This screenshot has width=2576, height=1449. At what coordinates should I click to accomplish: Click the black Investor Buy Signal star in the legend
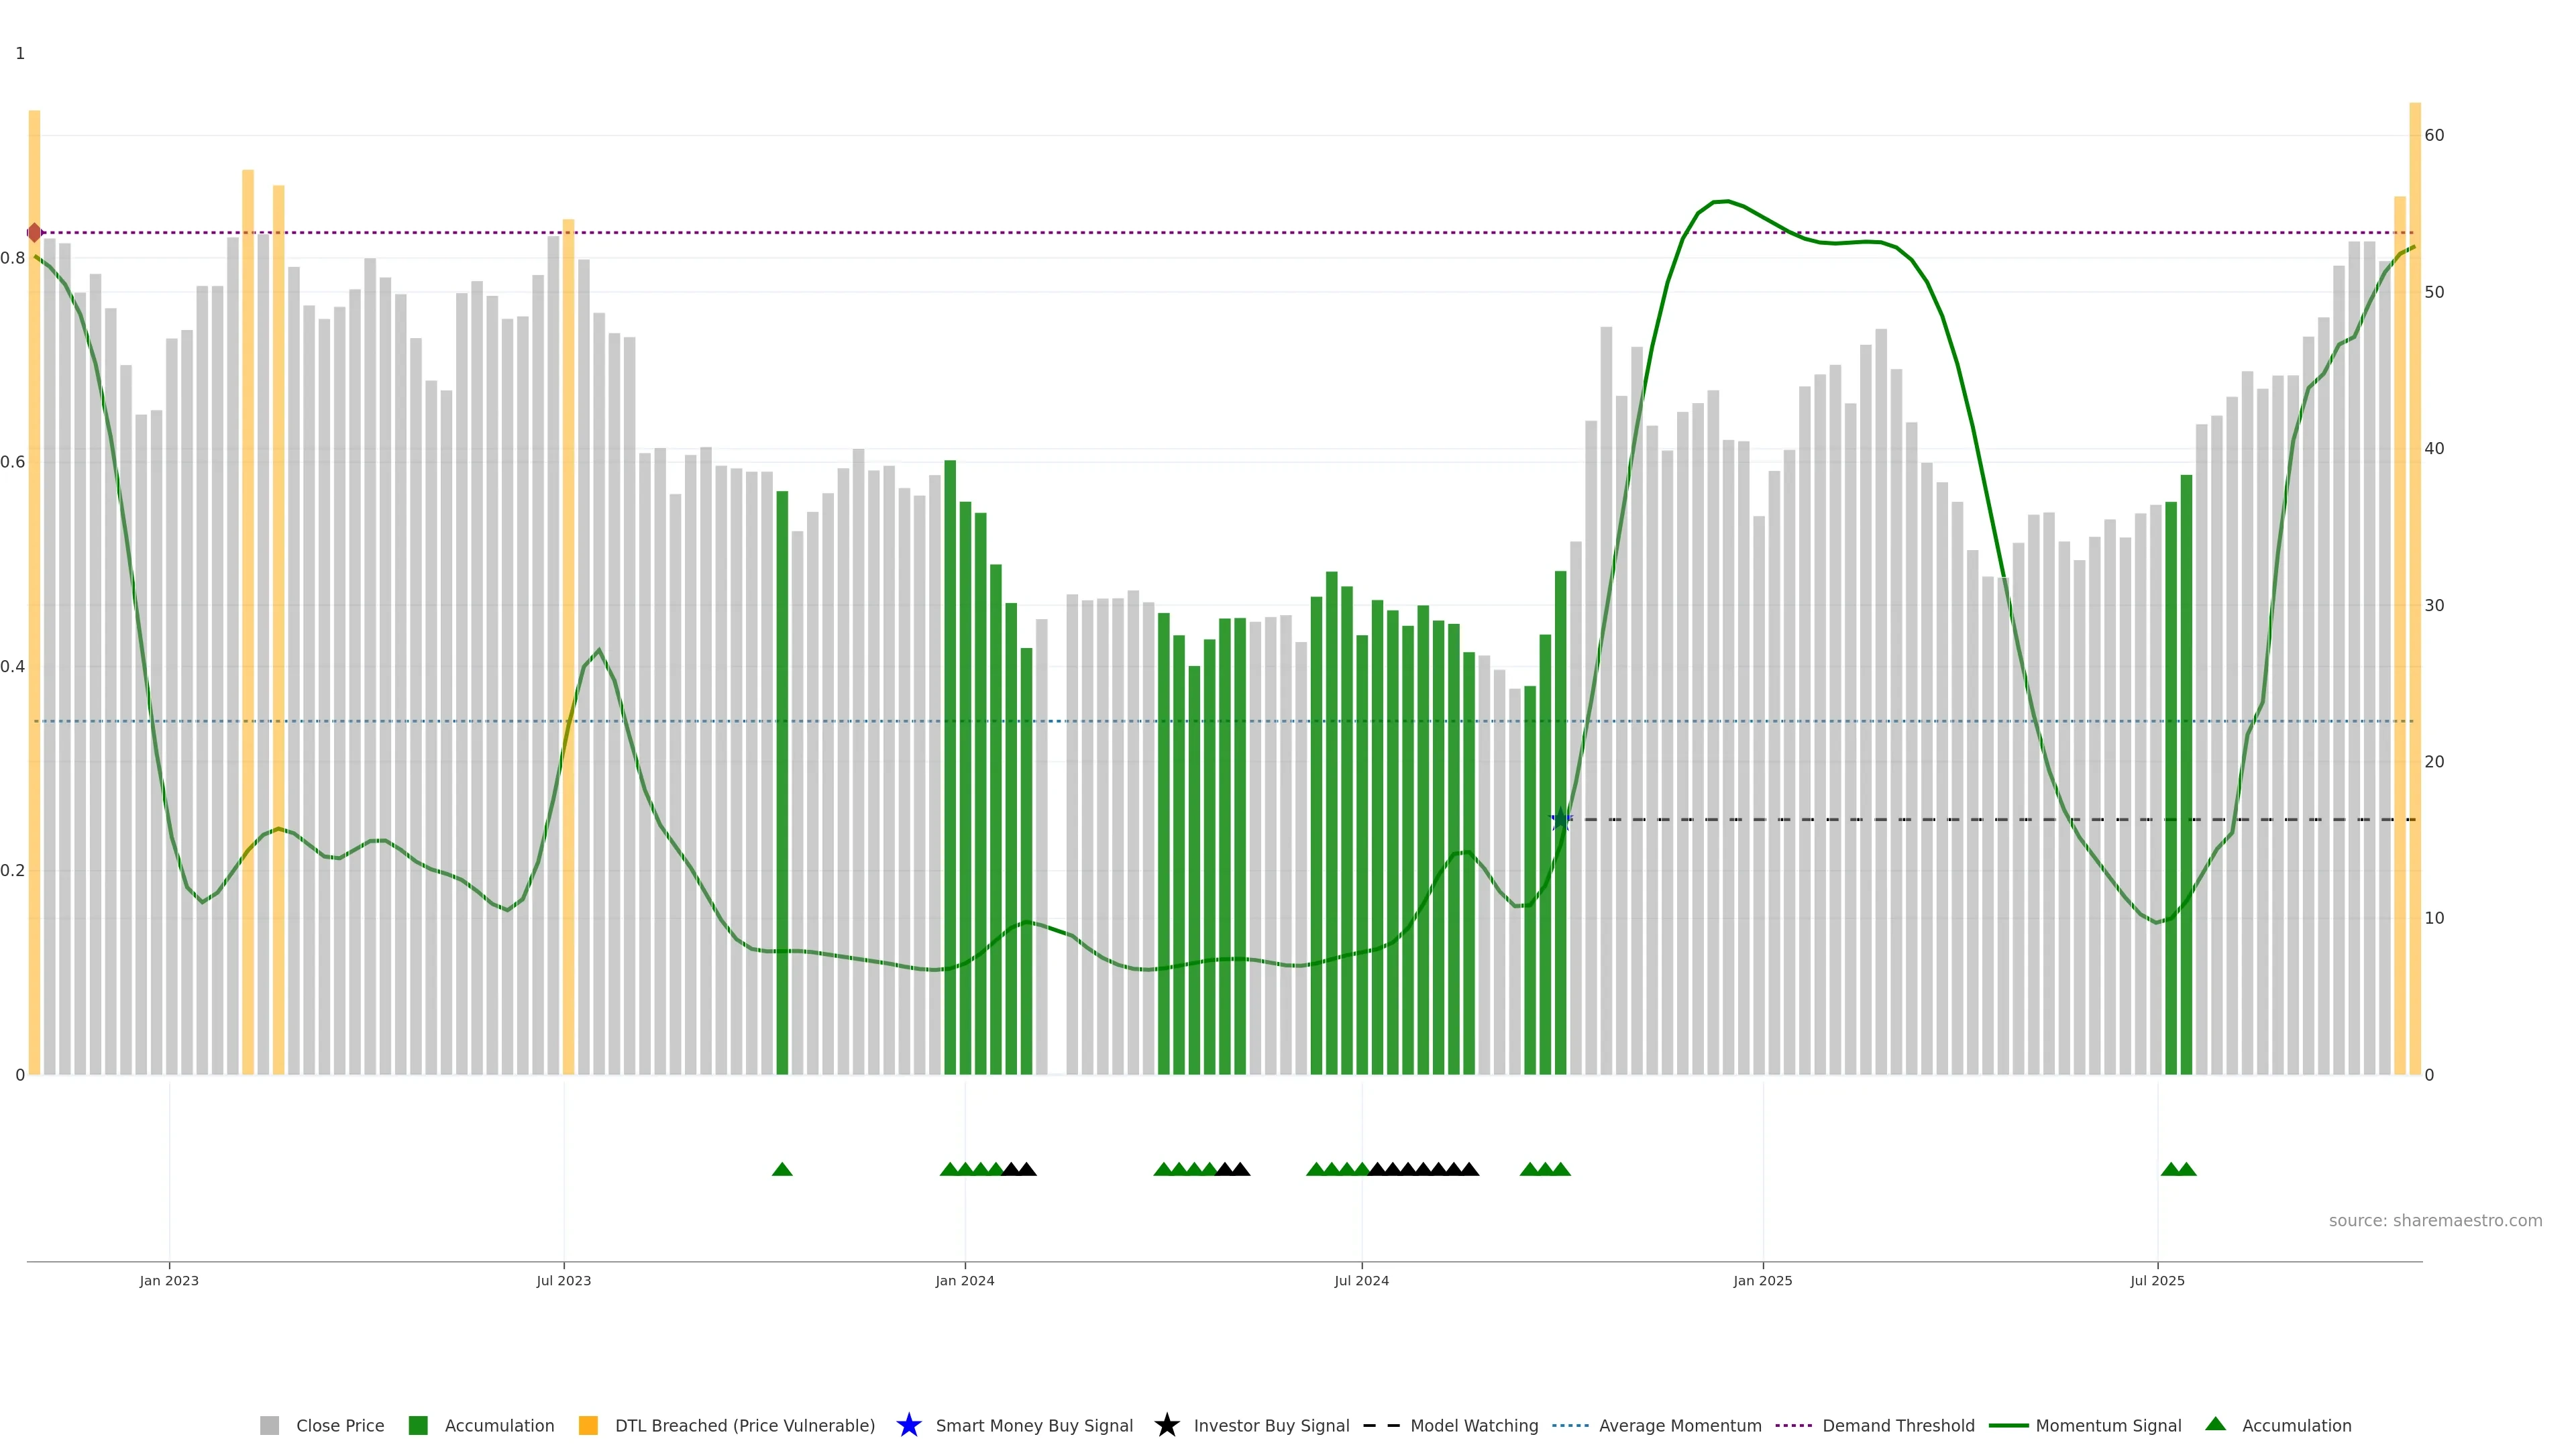[1166, 1425]
